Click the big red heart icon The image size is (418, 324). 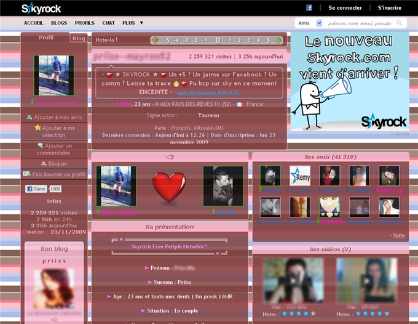pos(169,187)
